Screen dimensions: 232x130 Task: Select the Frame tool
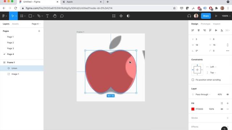coord(22,16)
